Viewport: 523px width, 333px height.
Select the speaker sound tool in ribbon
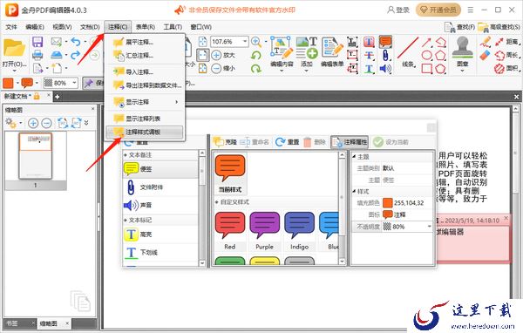tap(385, 69)
